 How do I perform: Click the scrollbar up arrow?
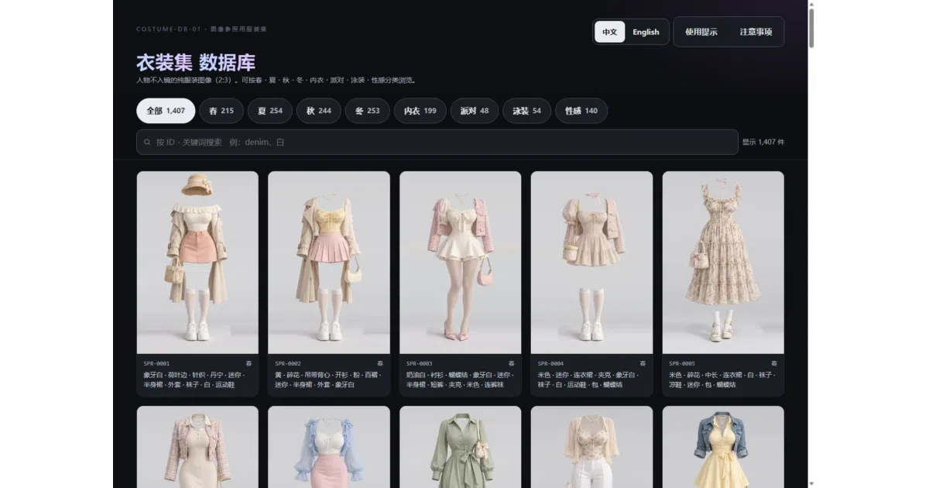coord(811,4)
